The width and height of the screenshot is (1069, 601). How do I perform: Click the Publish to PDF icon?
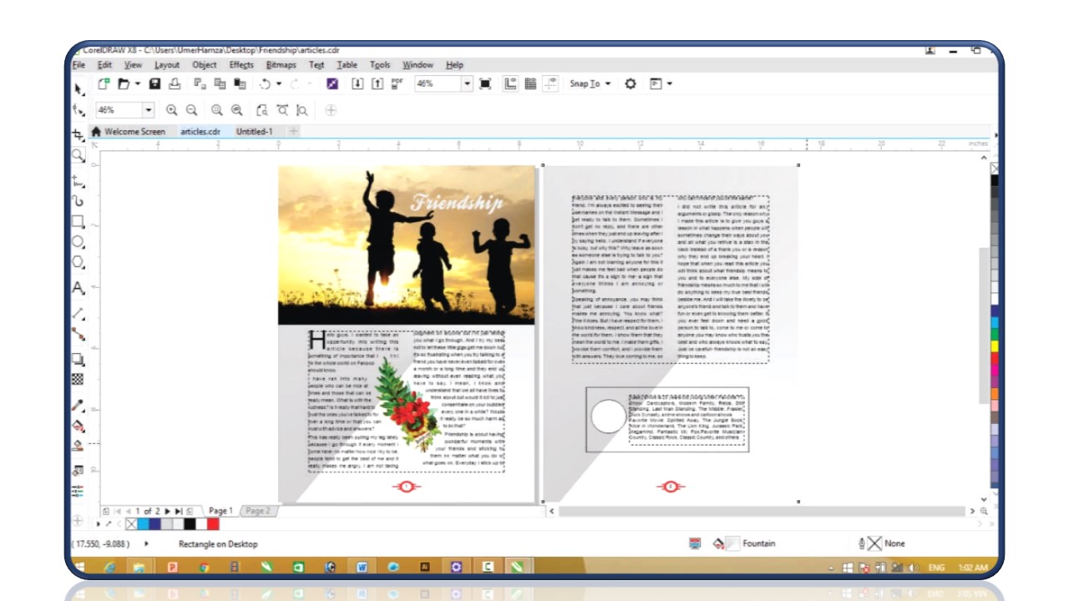(x=397, y=83)
